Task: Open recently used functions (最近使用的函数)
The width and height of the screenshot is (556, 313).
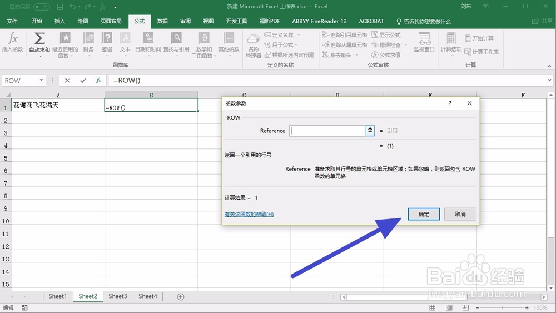Action: pyautogui.click(x=65, y=45)
